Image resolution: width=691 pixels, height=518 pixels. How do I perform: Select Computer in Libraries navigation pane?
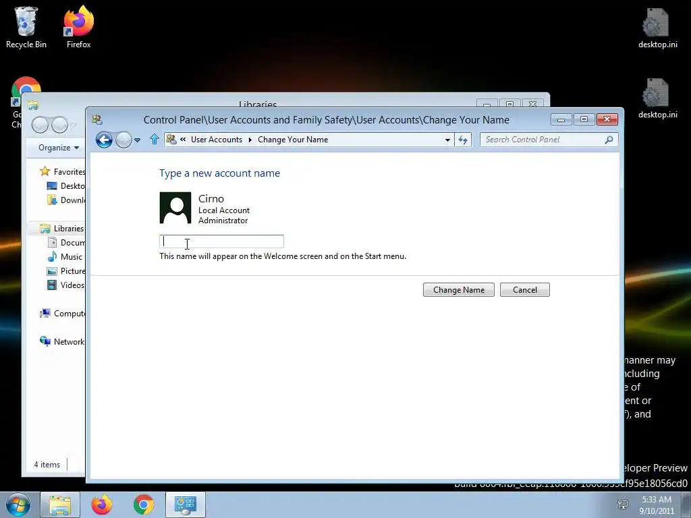(62, 313)
